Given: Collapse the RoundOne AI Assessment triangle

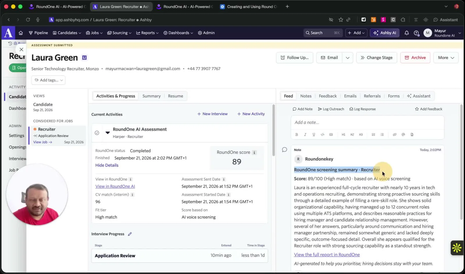Looking at the screenshot, I should [108, 132].
